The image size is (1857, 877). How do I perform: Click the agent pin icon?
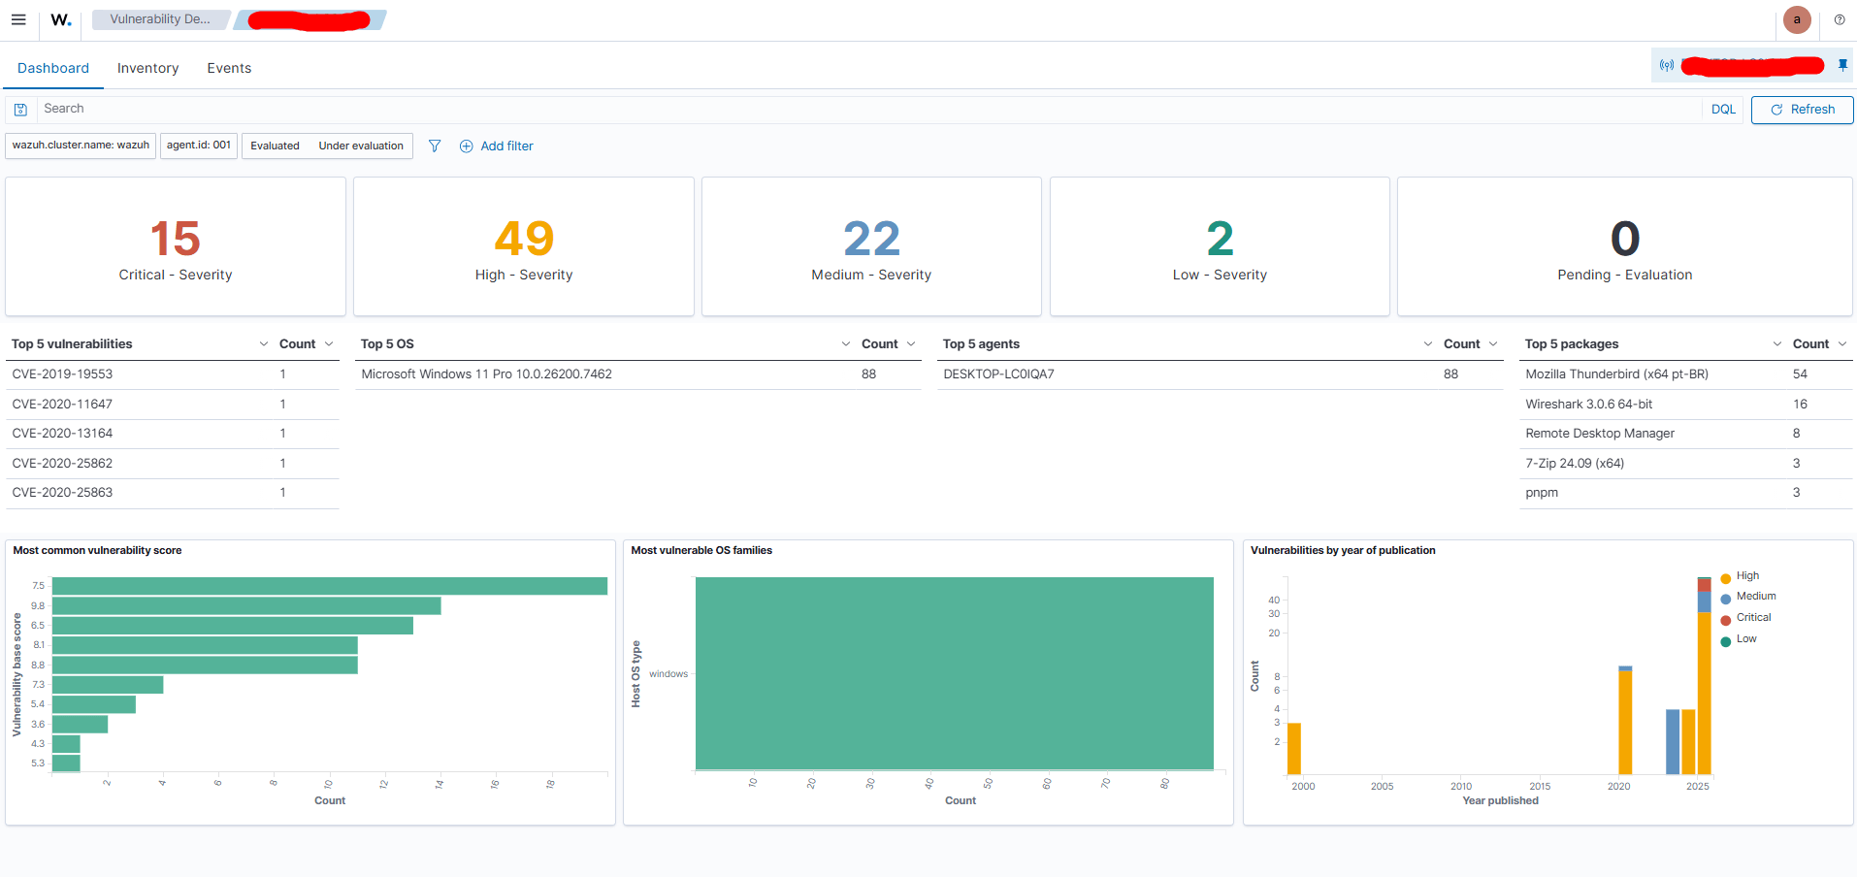click(1842, 65)
